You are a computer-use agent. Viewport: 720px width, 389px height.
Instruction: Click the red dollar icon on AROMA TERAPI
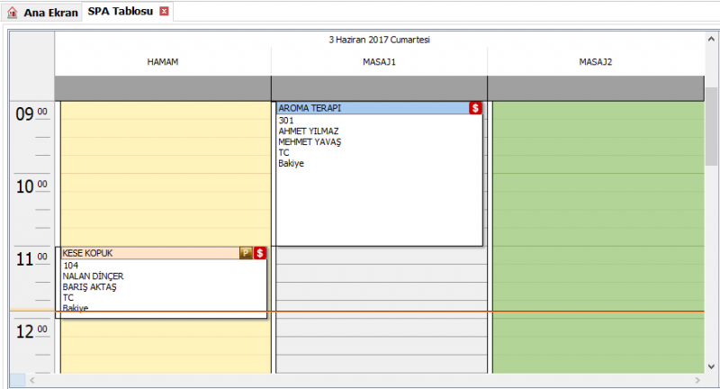pyautogui.click(x=475, y=108)
